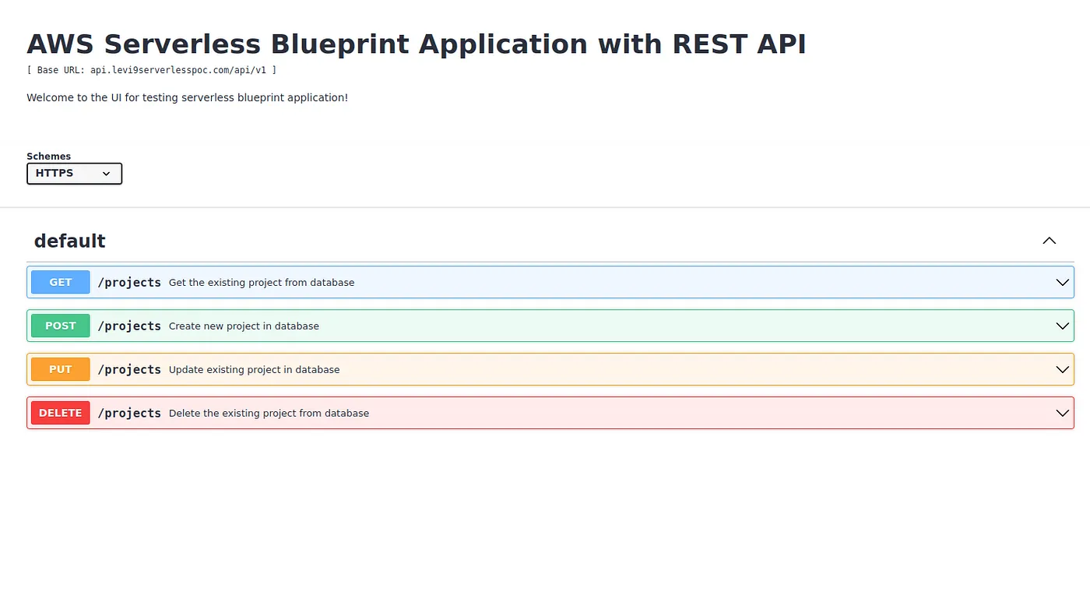Click the Schemes label
This screenshot has height=613, width=1090.
(48, 156)
